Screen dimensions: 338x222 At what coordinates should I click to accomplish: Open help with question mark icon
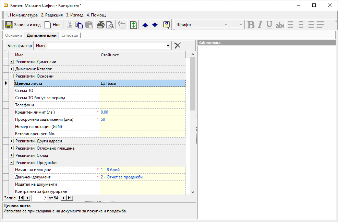[x=167, y=25]
